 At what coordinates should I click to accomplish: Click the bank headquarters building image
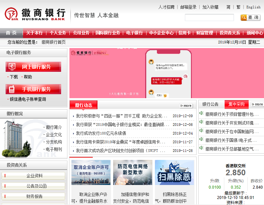tap(17, 138)
